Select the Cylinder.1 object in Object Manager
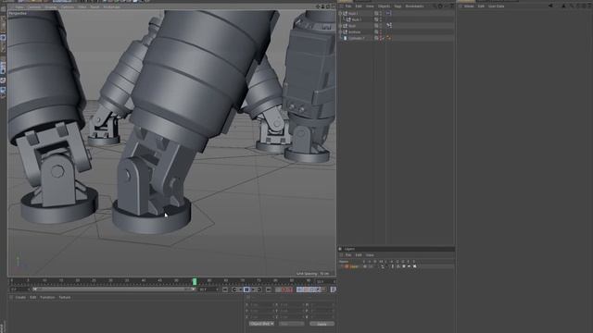 tap(356, 38)
